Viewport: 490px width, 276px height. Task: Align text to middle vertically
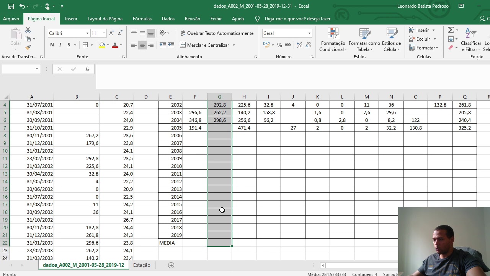[x=142, y=33]
